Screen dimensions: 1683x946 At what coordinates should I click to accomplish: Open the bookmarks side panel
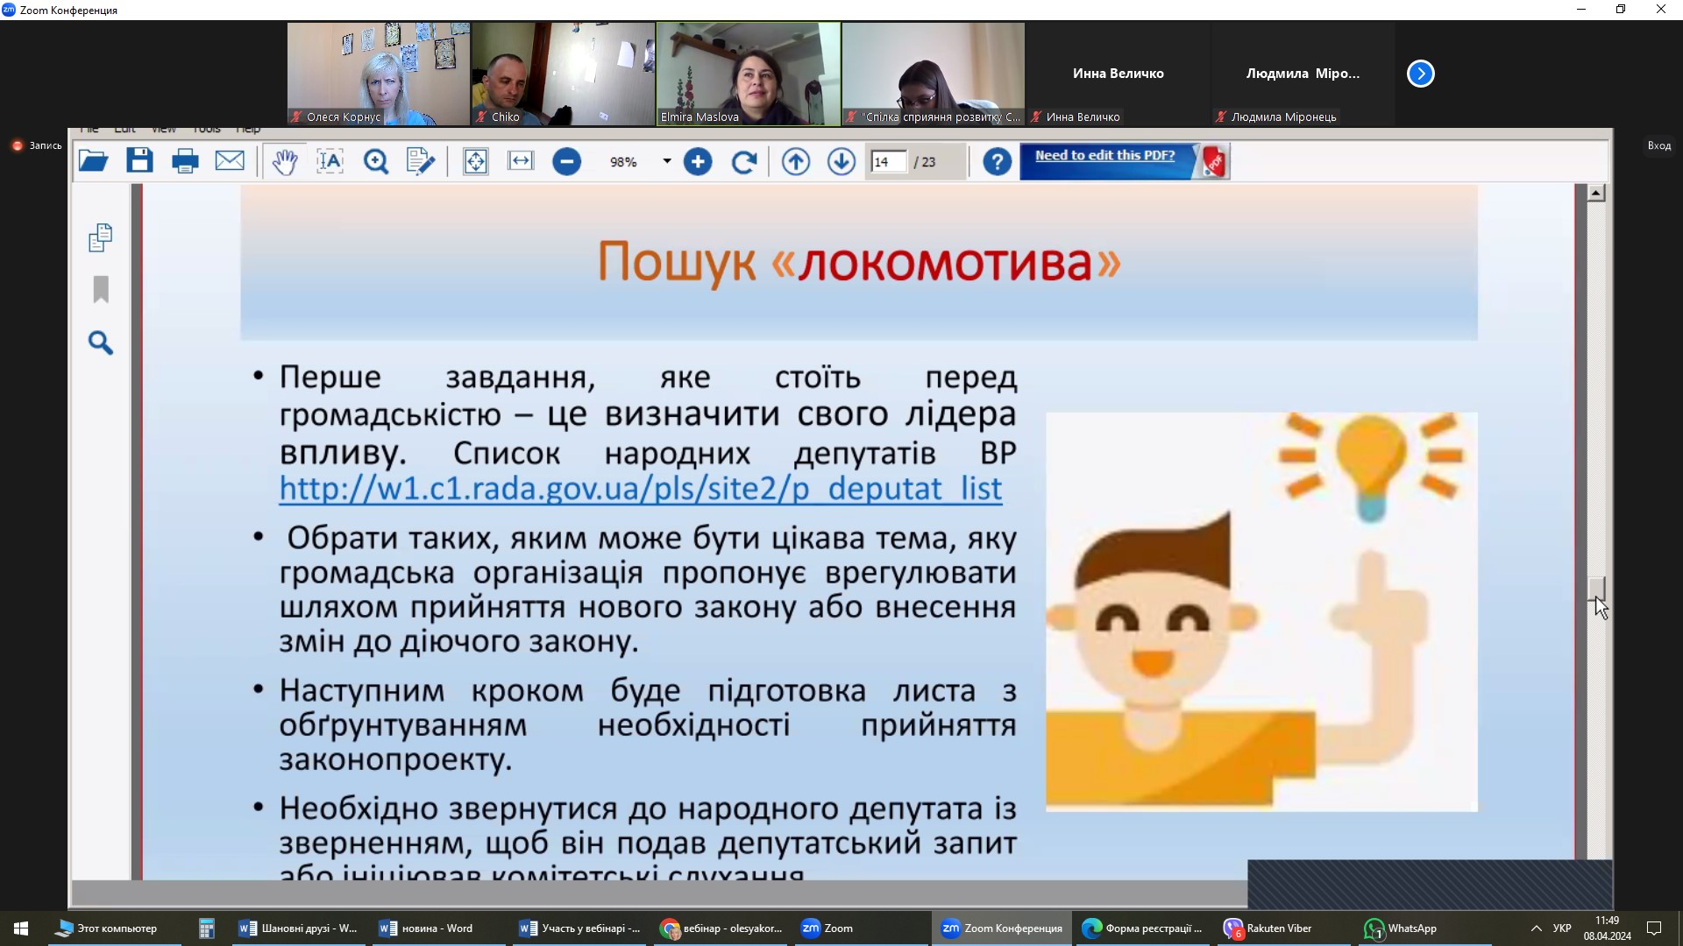coord(101,290)
